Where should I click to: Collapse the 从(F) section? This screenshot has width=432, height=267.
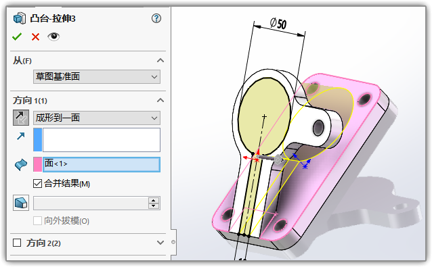[x=160, y=60]
